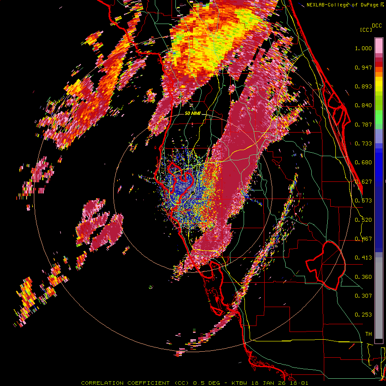Viewport: 386px width, 386px height.
Task: Click the DCC label above the scale
Action: coord(377,26)
